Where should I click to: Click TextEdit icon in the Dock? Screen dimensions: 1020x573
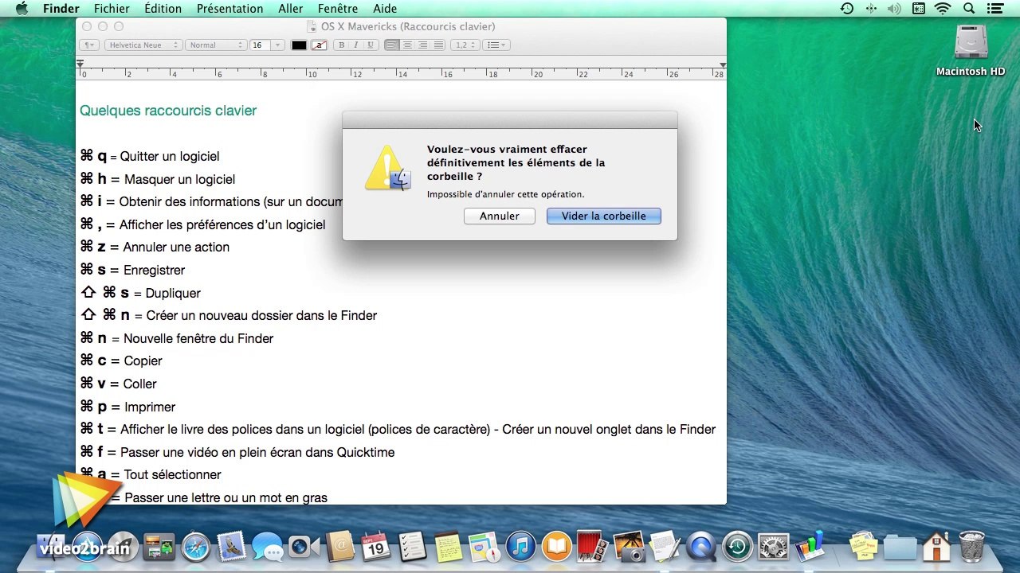(x=665, y=546)
